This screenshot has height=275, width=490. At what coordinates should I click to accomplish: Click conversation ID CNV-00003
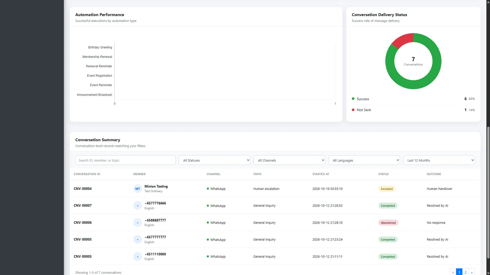(x=83, y=257)
